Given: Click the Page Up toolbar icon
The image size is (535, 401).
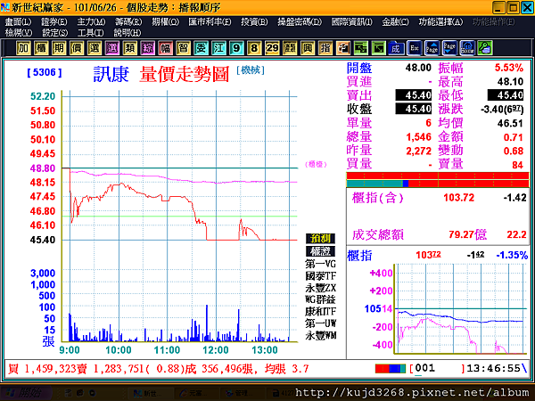Looking at the screenshot, I should point(432,48).
